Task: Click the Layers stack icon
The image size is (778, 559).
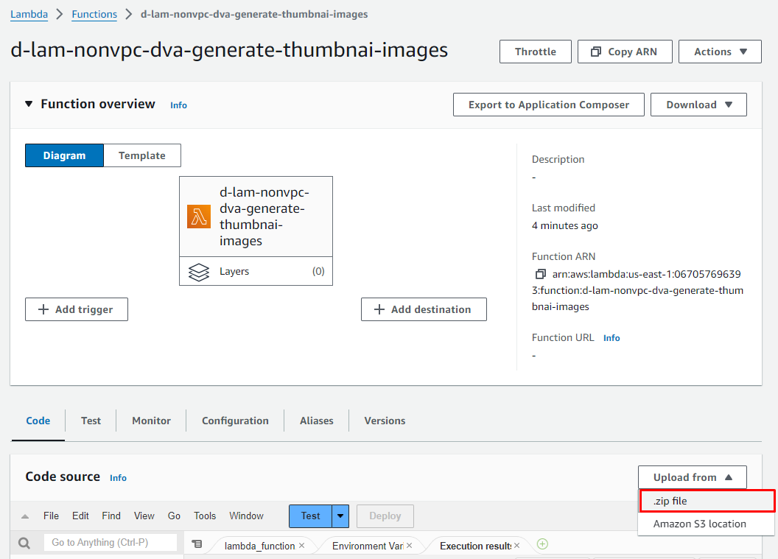Action: 199,272
